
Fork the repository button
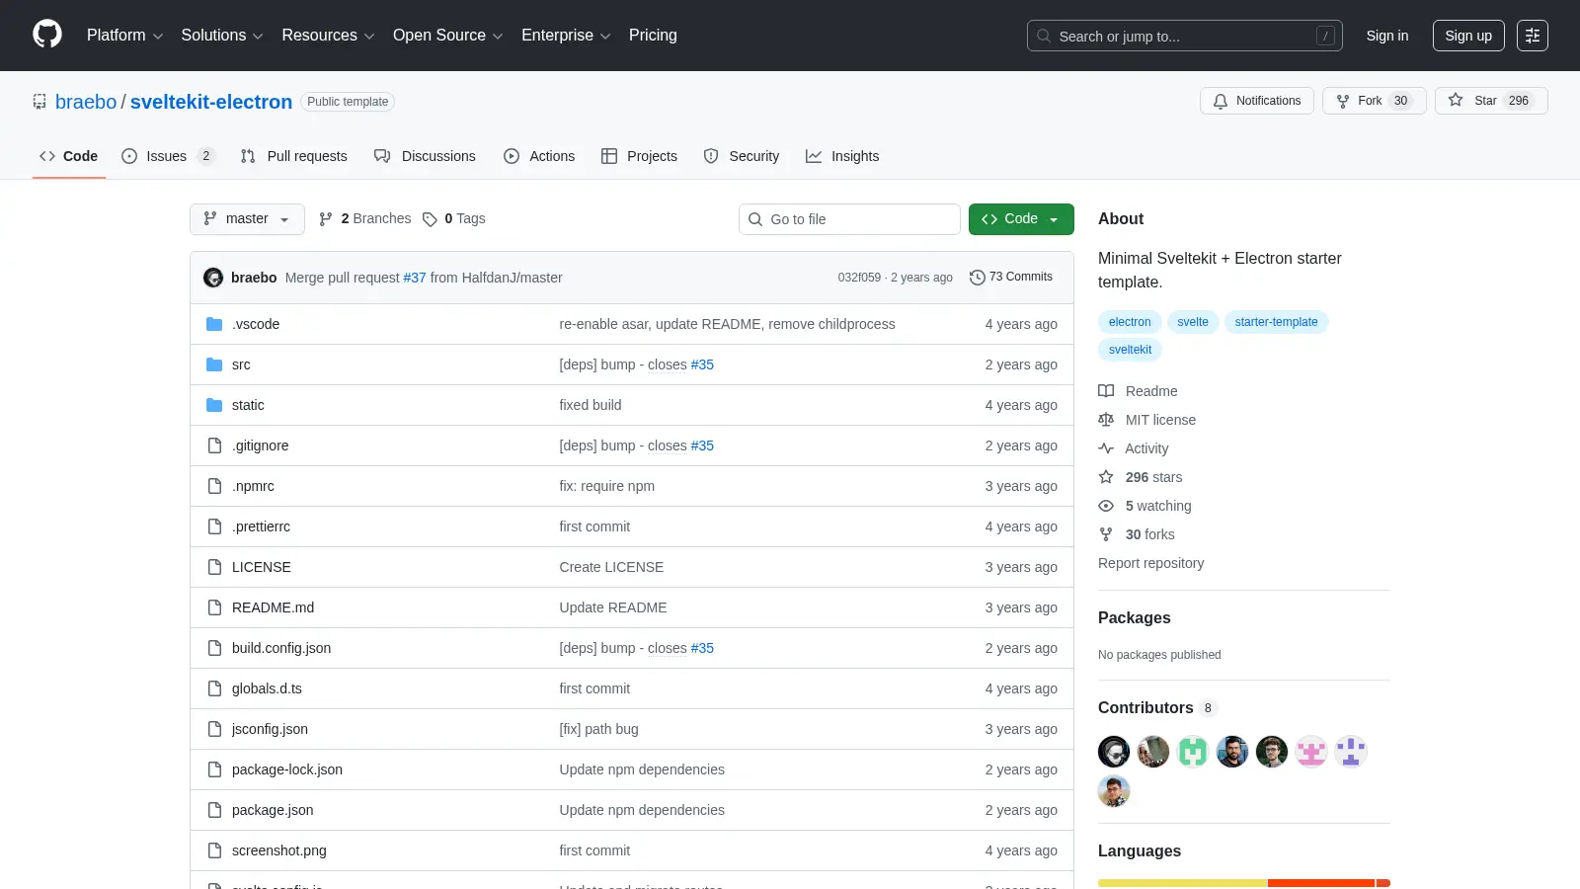pos(1374,101)
